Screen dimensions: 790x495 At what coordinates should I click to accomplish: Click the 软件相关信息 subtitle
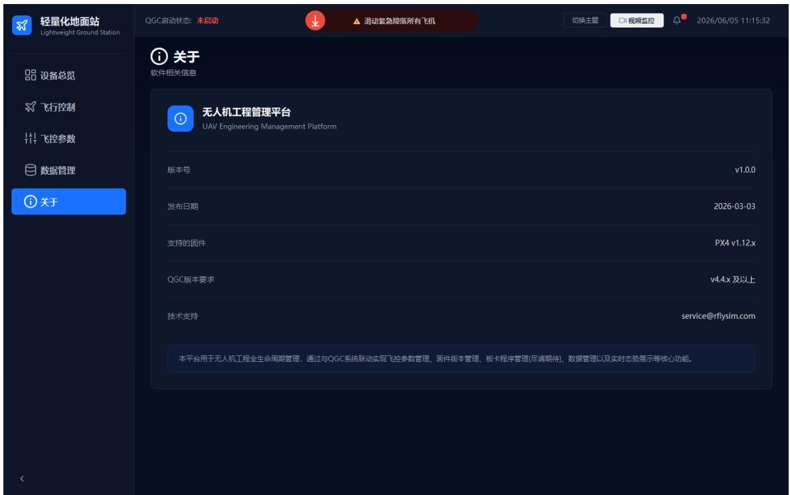click(x=173, y=73)
